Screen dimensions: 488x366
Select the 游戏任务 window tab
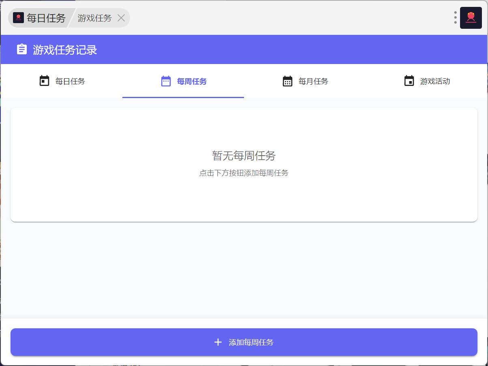94,18
